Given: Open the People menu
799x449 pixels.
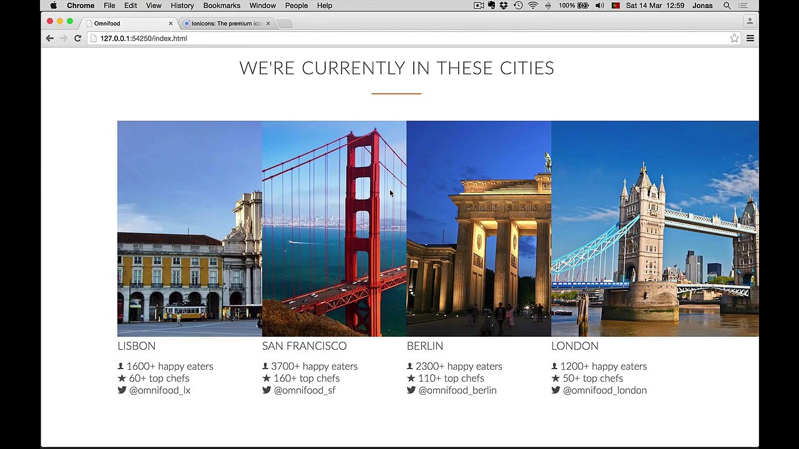Looking at the screenshot, I should click(297, 6).
